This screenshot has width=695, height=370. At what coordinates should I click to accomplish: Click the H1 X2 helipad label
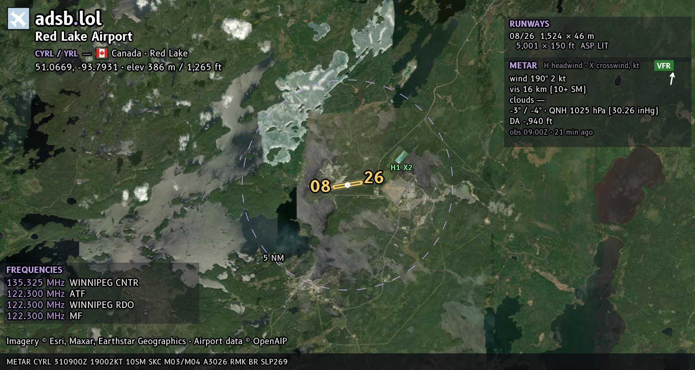pos(401,168)
